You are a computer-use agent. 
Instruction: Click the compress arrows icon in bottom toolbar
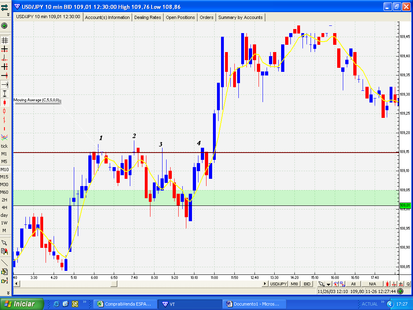(x=394, y=284)
